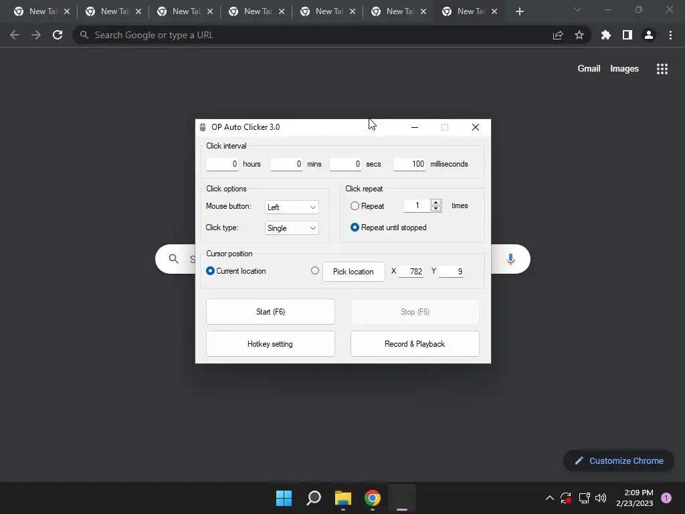Minimize the OP Auto Clicker window
This screenshot has height=514, width=685.
(415, 127)
